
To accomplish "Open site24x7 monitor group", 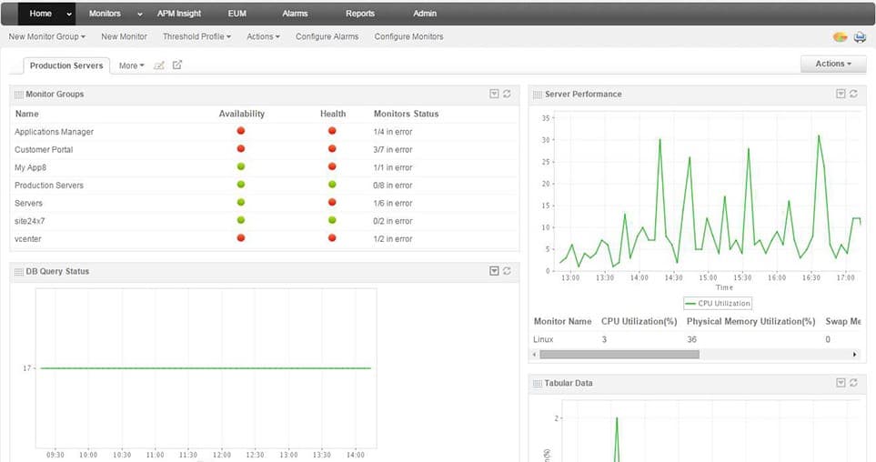I will 30,221.
